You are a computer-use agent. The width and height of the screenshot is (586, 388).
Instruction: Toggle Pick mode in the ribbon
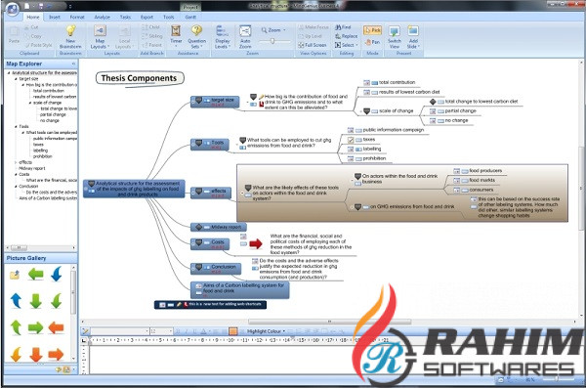click(x=372, y=30)
